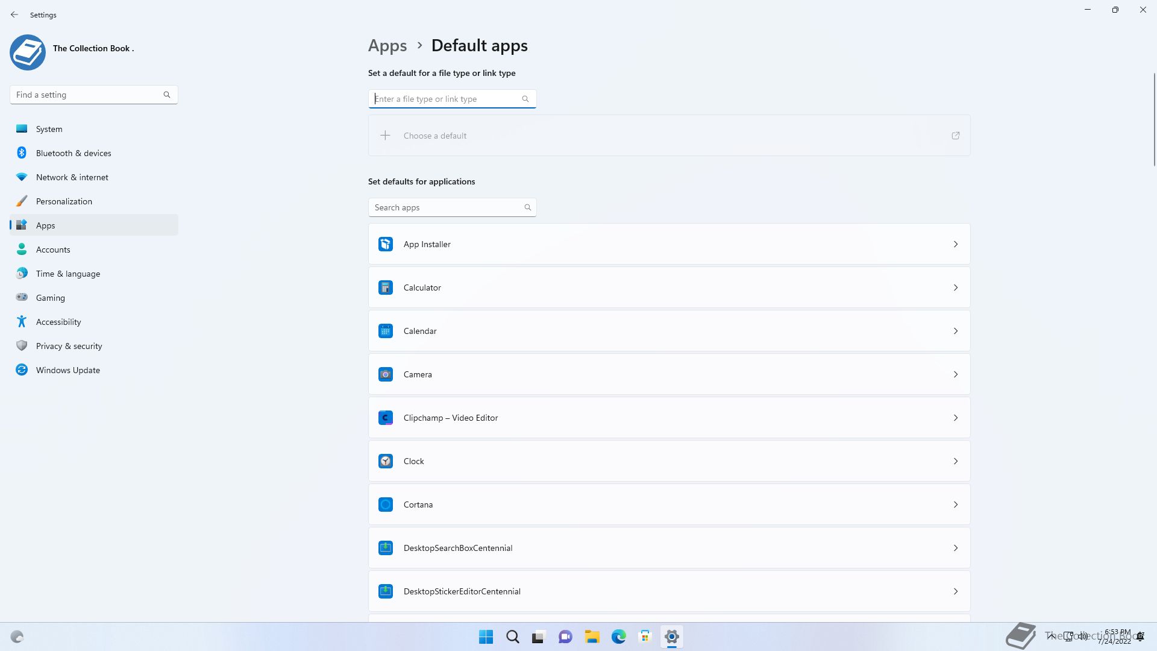The height and width of the screenshot is (651, 1157).
Task: Open Time & language settings
Action: [94, 274]
